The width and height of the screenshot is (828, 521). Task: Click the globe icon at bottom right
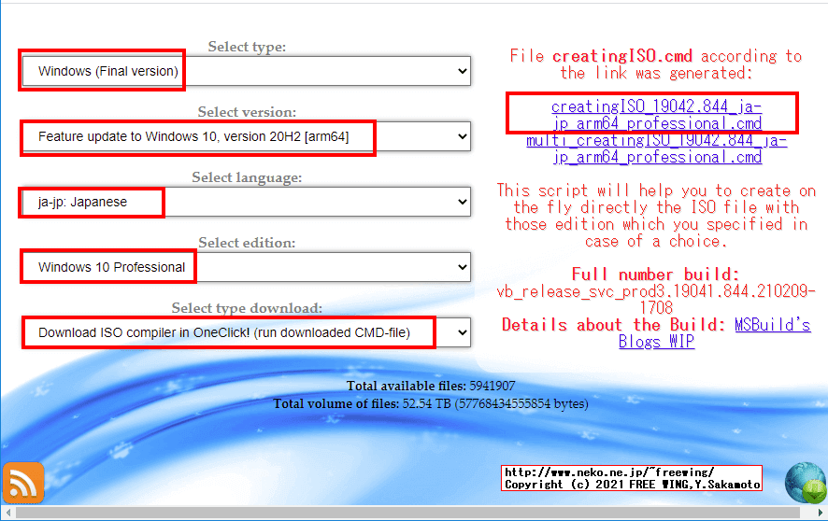click(804, 483)
